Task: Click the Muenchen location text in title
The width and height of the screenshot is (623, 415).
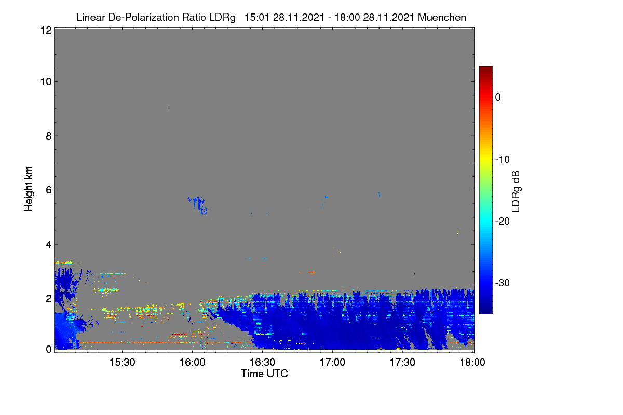Action: click(442, 17)
